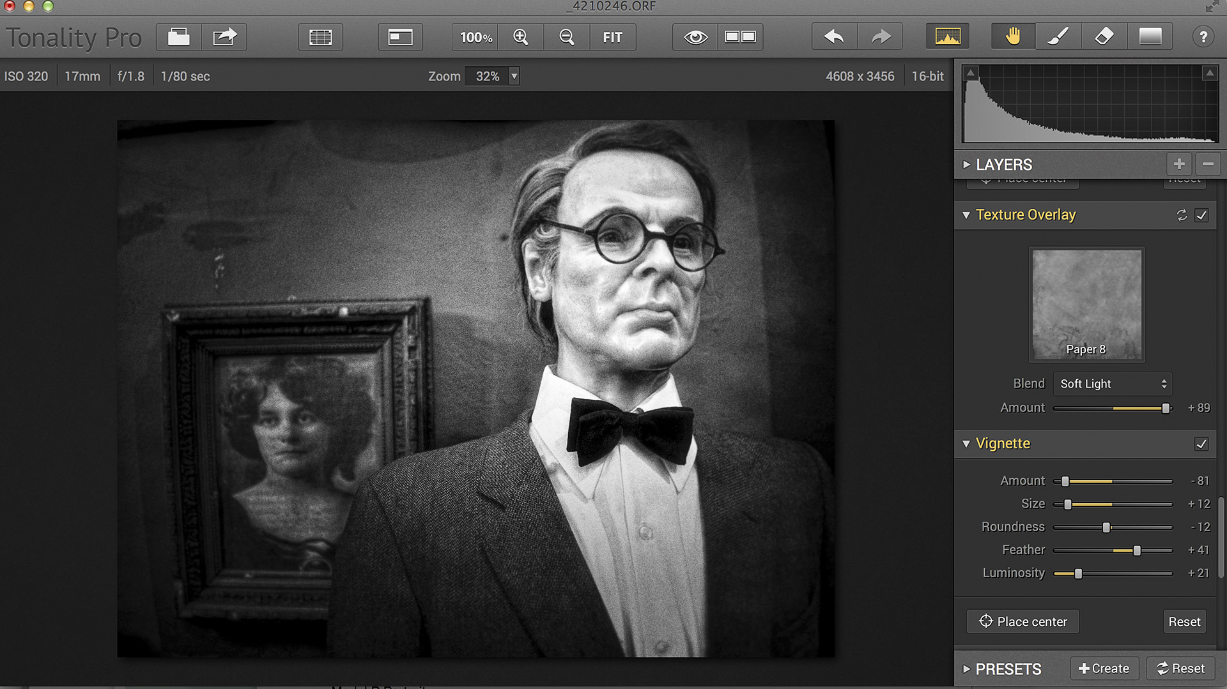This screenshot has width=1227, height=689.
Task: Expand the LAYERS panel
Action: pos(966,164)
